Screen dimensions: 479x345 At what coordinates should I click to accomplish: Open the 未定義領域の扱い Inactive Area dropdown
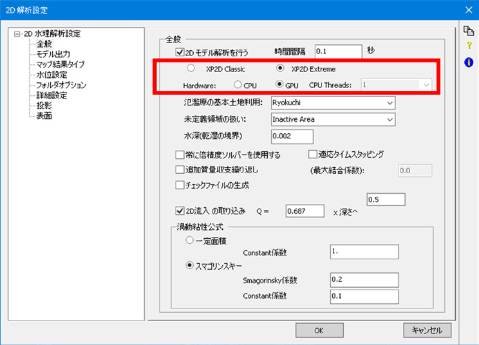coord(333,119)
